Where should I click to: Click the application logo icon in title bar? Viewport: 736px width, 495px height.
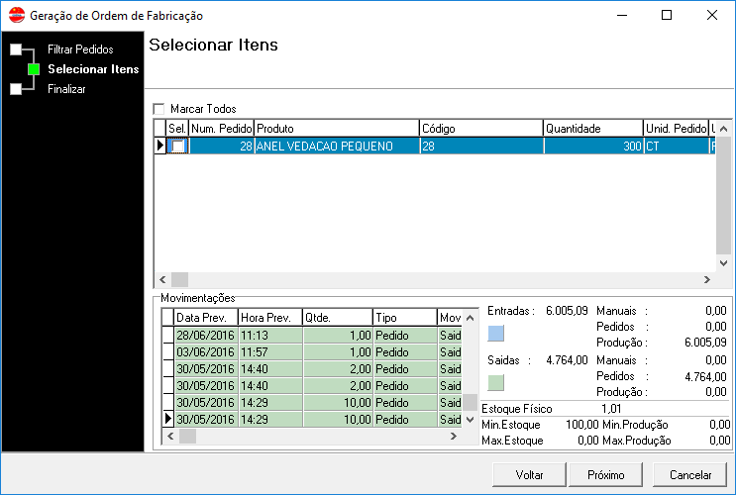(x=15, y=15)
